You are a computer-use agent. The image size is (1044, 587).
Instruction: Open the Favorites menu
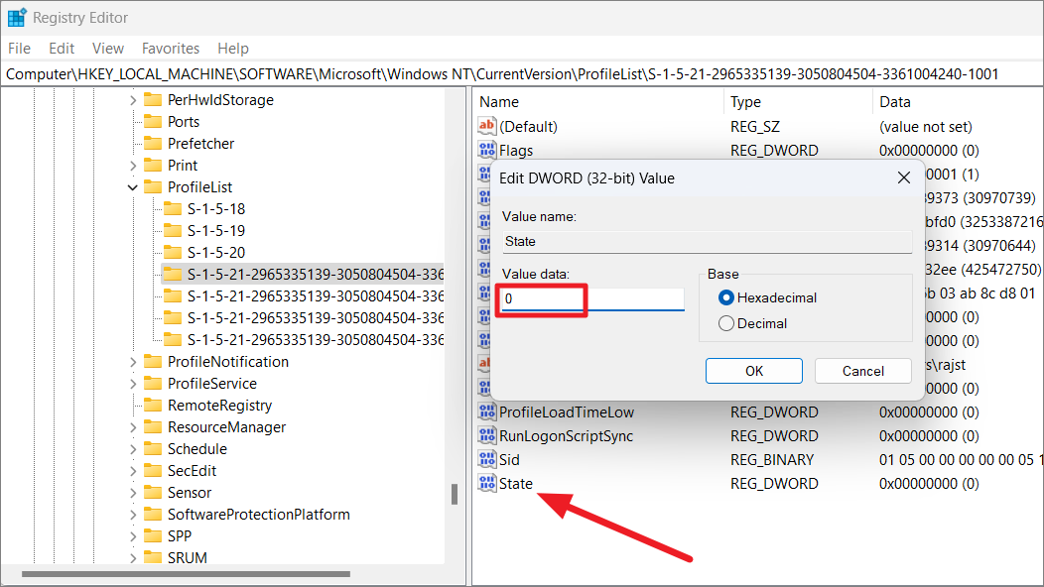[170, 48]
